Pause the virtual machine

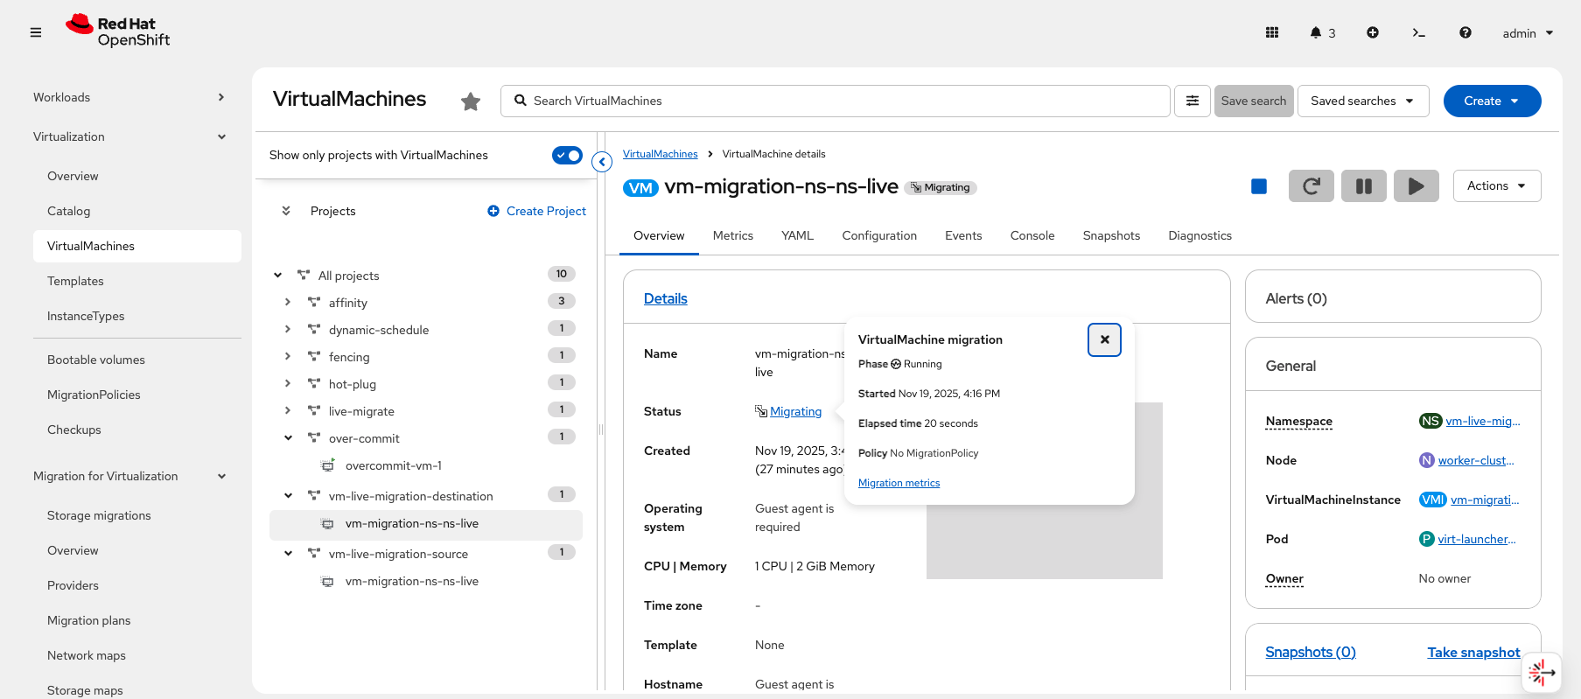click(x=1363, y=186)
